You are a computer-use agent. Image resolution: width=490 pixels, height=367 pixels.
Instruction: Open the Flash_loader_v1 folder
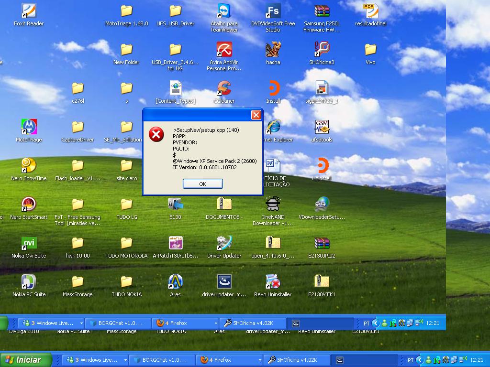[x=78, y=165]
